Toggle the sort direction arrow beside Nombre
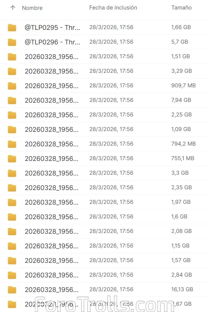 [x=13, y=8]
